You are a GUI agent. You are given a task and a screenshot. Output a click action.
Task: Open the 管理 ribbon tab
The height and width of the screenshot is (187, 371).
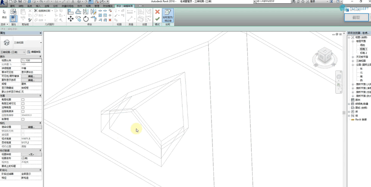click(x=97, y=6)
